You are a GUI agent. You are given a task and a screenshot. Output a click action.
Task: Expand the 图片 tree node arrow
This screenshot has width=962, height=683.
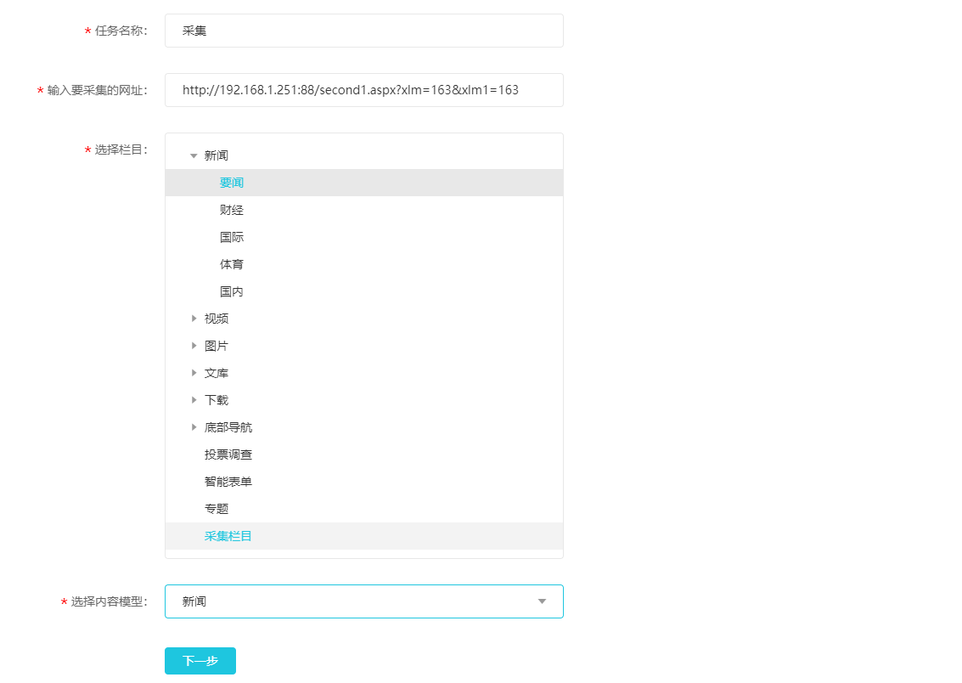click(x=194, y=346)
